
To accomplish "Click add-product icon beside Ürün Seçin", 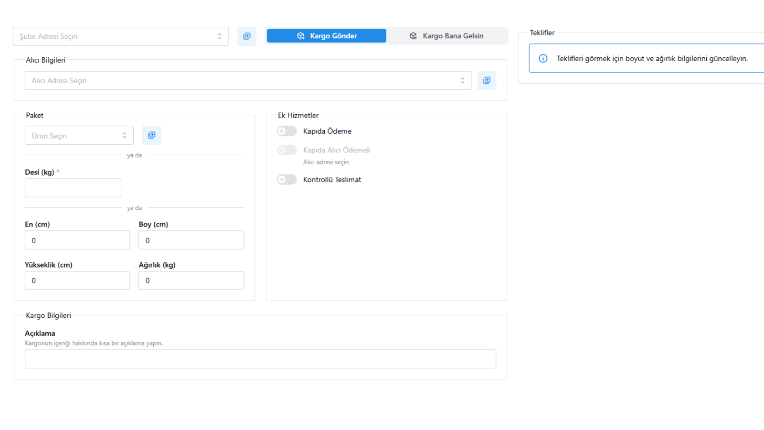I will [151, 135].
